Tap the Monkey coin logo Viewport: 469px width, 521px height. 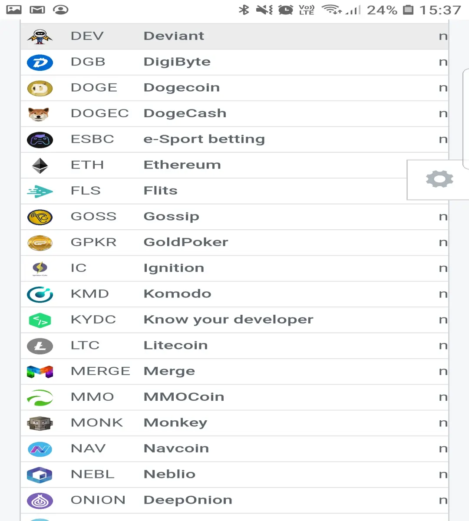pos(40,423)
